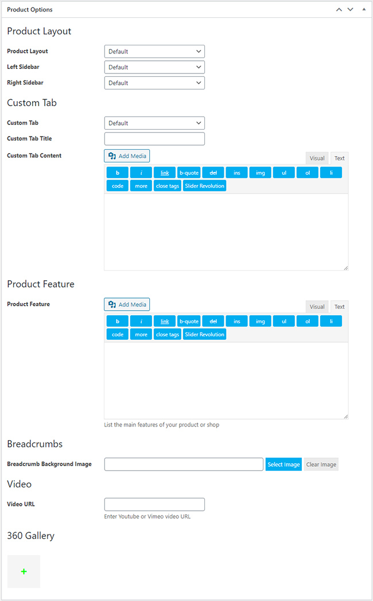Open the Left Sidebar dropdown
Viewport: 373px width, 601px height.
click(x=154, y=67)
